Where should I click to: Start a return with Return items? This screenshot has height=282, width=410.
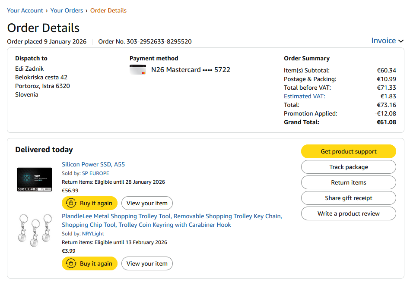point(348,182)
